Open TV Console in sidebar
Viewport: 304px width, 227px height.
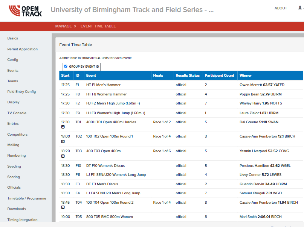coord(17,113)
